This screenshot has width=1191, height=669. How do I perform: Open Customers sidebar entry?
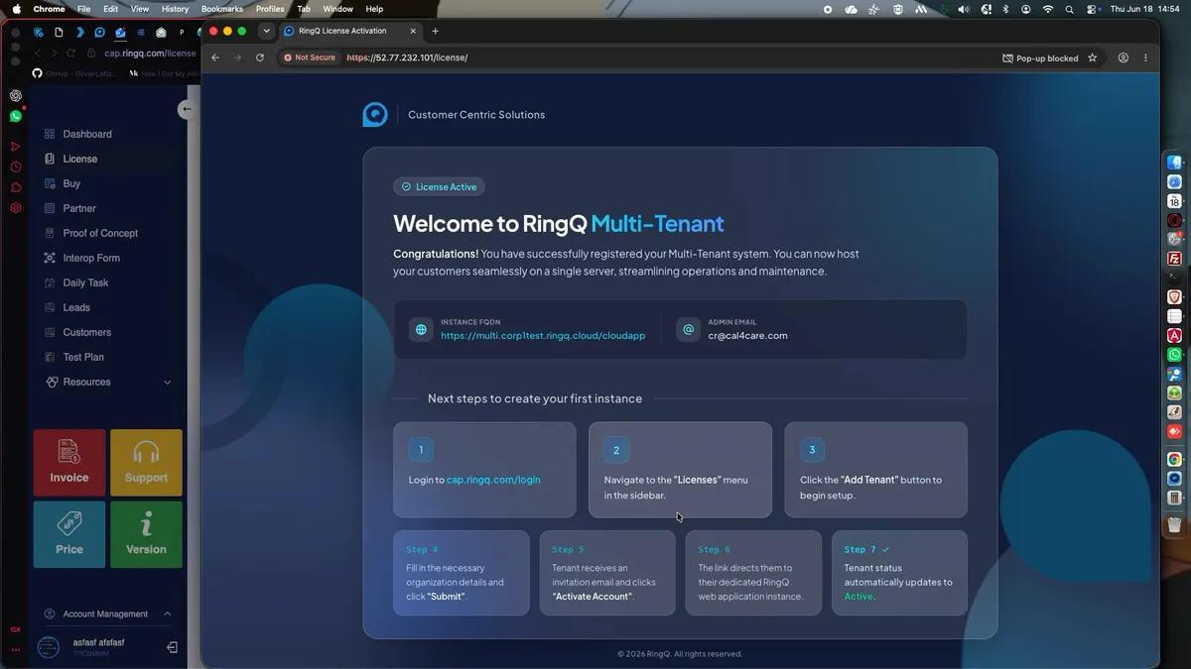click(x=86, y=332)
